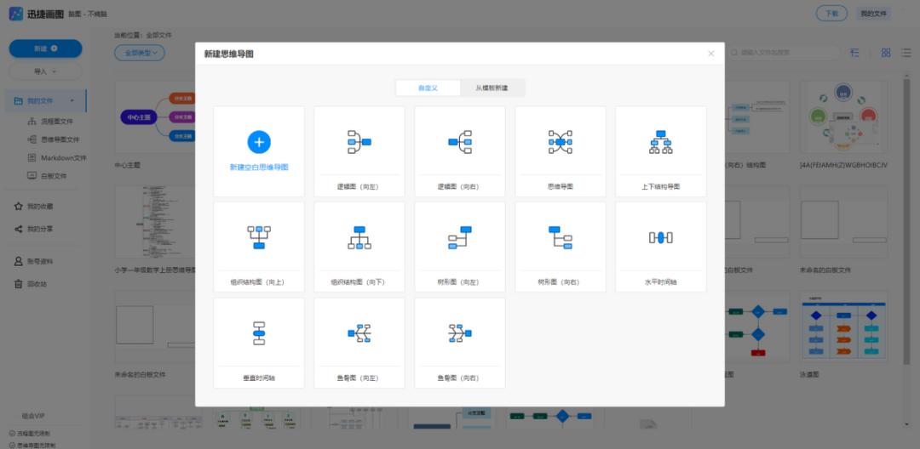Click the blue 新建 button
Screen dimensions: 920x449
45,48
